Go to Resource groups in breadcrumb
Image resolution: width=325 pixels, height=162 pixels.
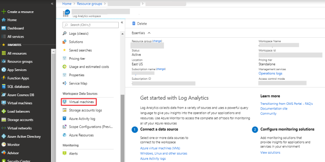point(90,4)
